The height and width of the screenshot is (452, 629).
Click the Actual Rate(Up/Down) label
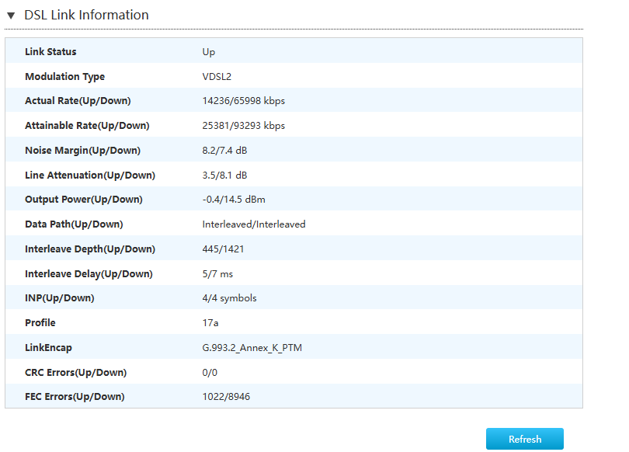(78, 101)
